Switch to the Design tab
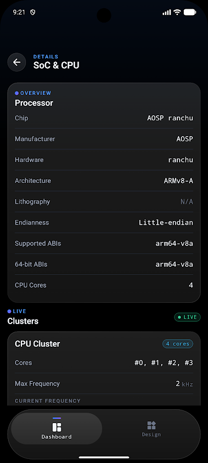 pos(151,428)
